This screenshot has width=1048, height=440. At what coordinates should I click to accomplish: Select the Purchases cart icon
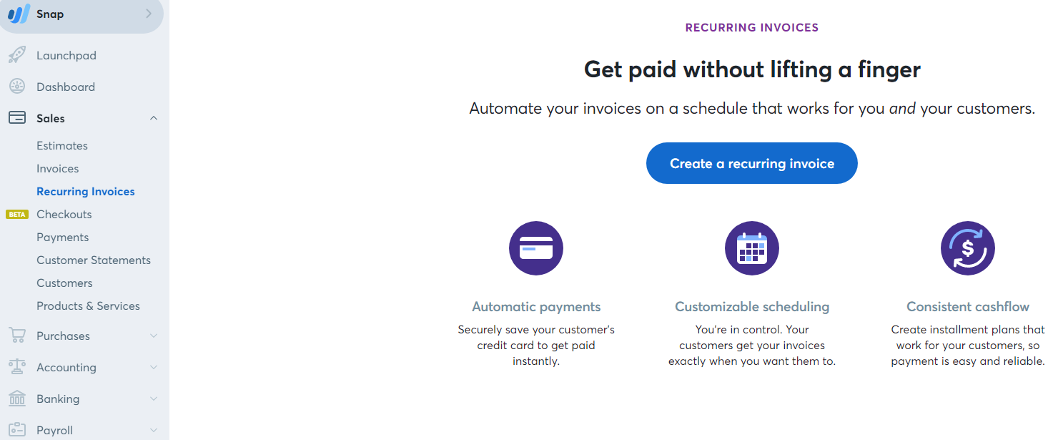click(16, 335)
